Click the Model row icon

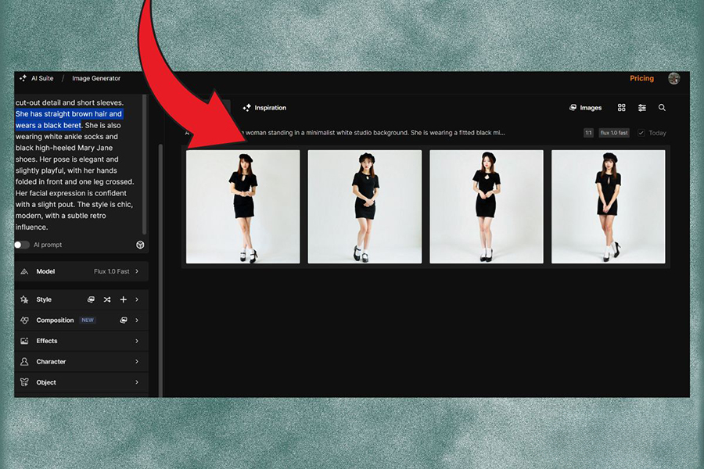25,271
